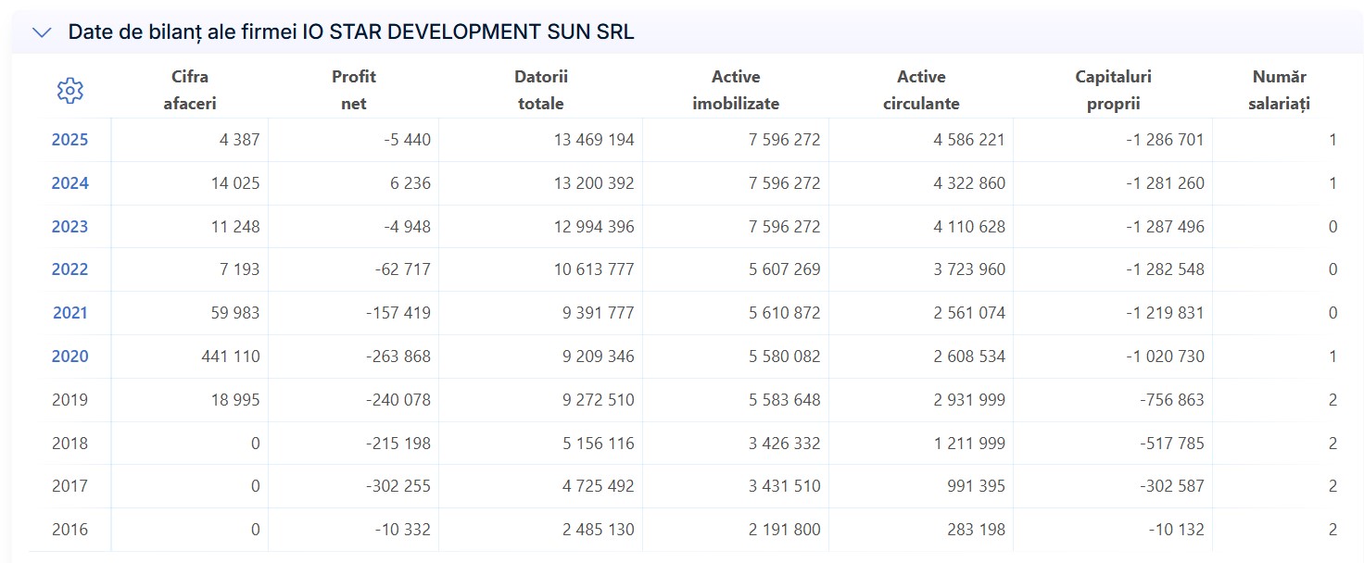Viewport: 1364px width, 563px height.
Task: Click equity value -1 286 701
Action: 1166,140
